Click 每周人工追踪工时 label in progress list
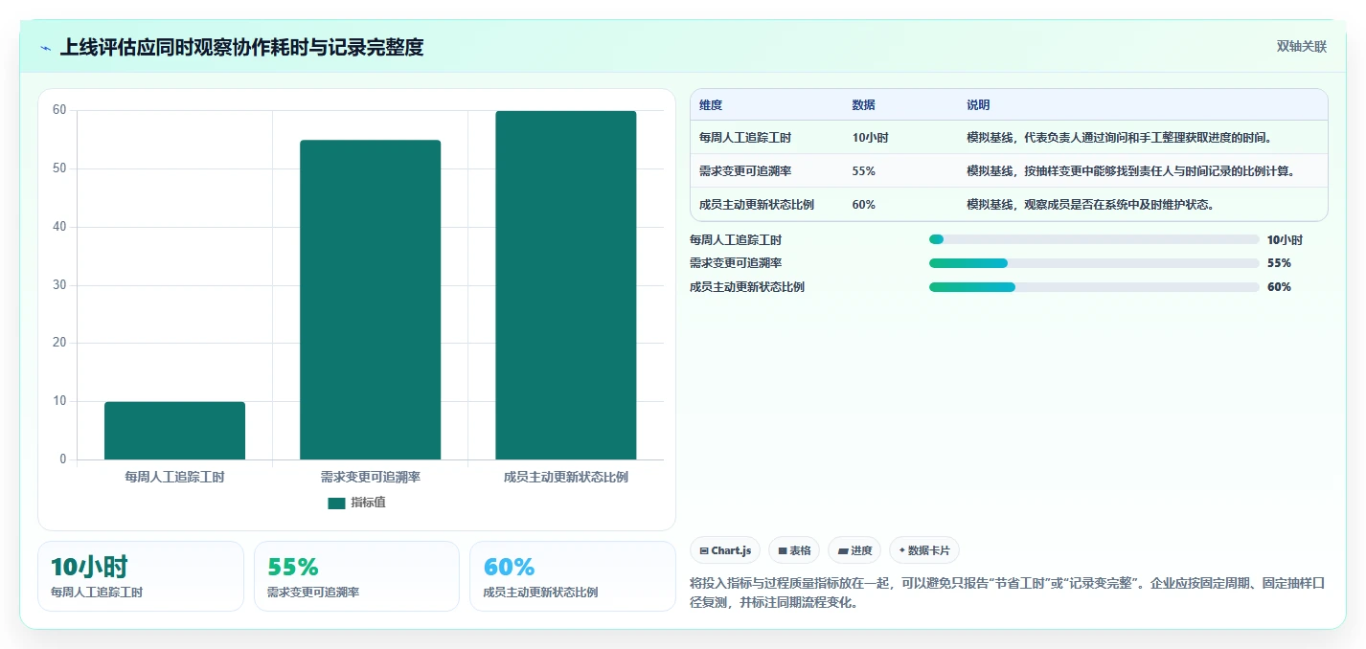1366x649 pixels. tap(736, 240)
